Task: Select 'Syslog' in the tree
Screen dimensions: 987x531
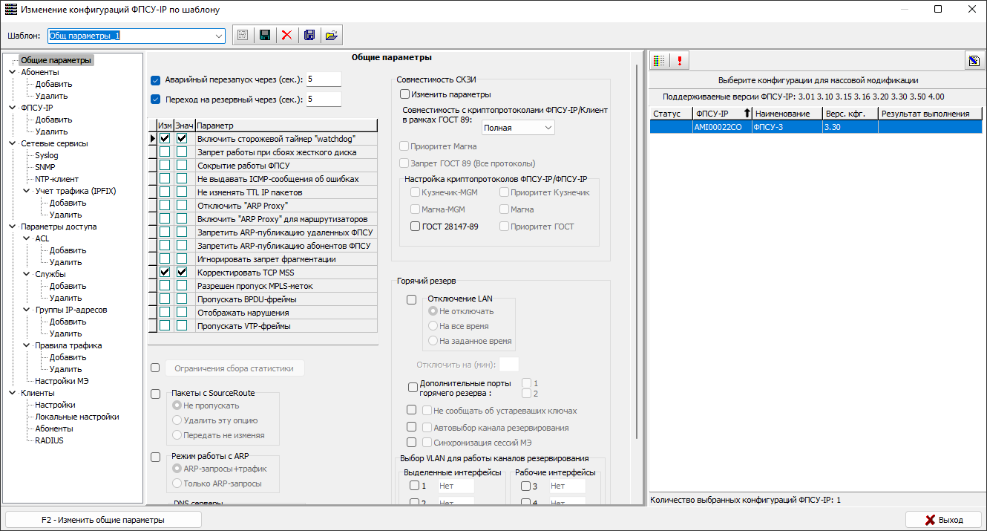Action: point(46,155)
